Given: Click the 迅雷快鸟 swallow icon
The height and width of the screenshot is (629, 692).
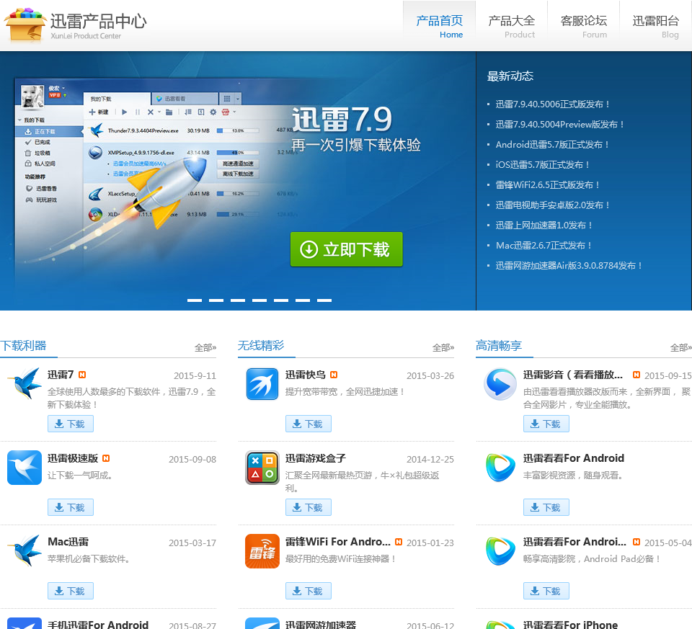Looking at the screenshot, I should point(262,384).
